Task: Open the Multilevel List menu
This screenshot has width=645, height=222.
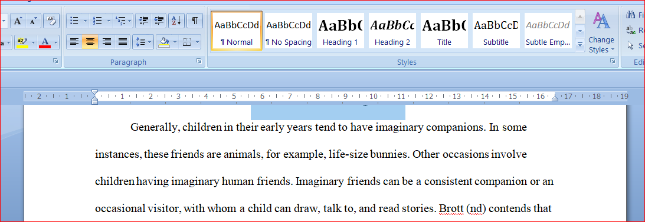Action: [x=123, y=21]
